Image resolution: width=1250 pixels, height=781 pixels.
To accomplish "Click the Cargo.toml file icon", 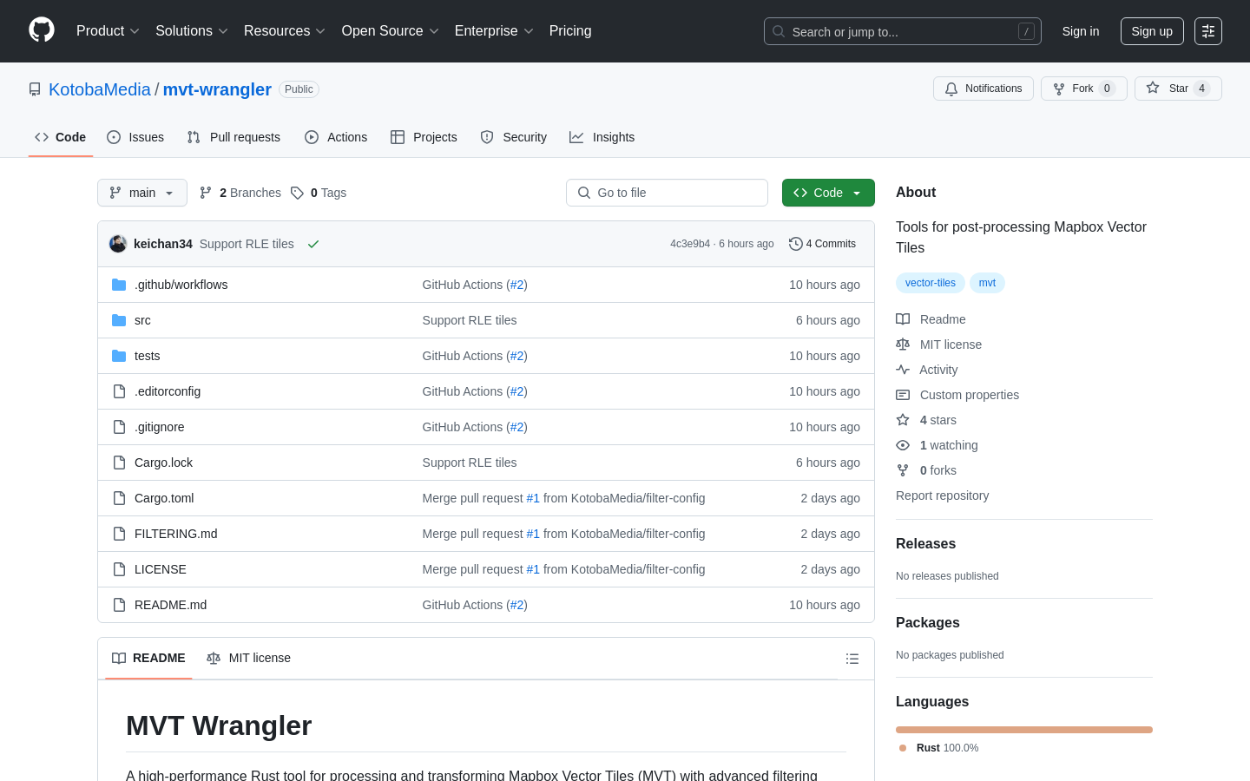I will pos(119,498).
